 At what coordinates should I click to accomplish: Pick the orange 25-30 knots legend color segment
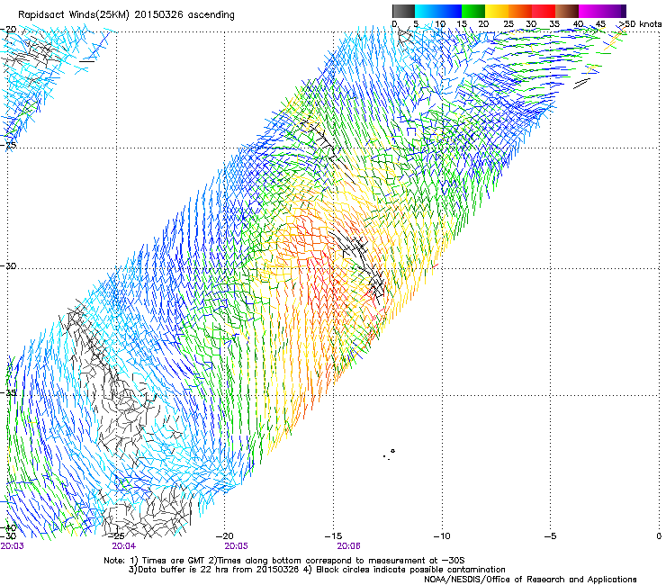pos(520,11)
